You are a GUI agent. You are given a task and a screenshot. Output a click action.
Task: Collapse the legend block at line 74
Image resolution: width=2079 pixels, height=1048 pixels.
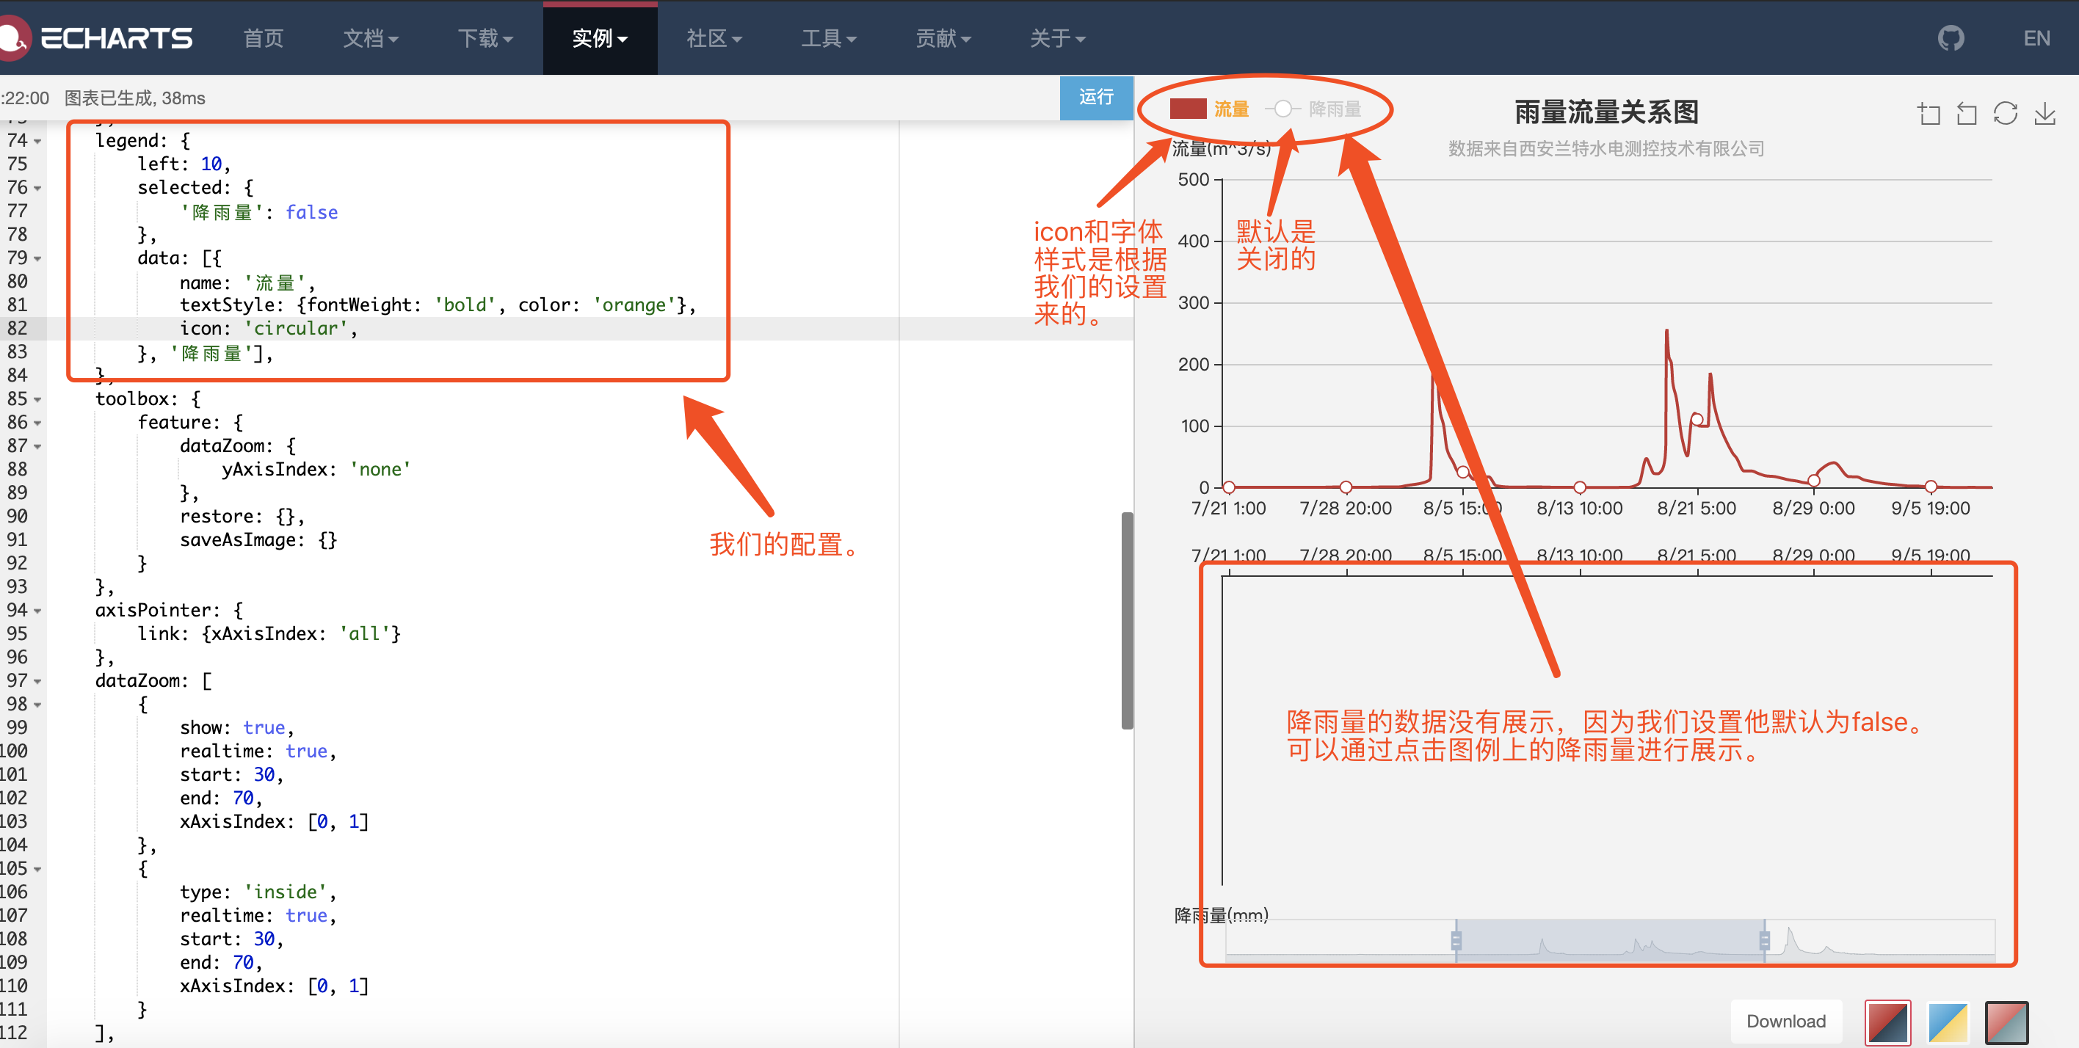tap(37, 141)
